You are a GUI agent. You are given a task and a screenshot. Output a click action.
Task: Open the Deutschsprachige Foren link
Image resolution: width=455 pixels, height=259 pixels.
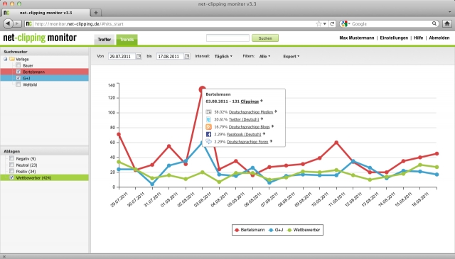(x=247, y=142)
